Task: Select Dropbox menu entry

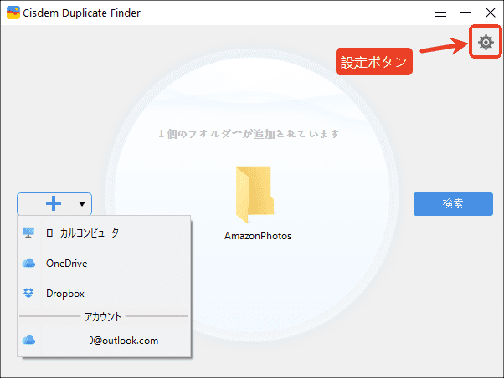Action: point(104,293)
